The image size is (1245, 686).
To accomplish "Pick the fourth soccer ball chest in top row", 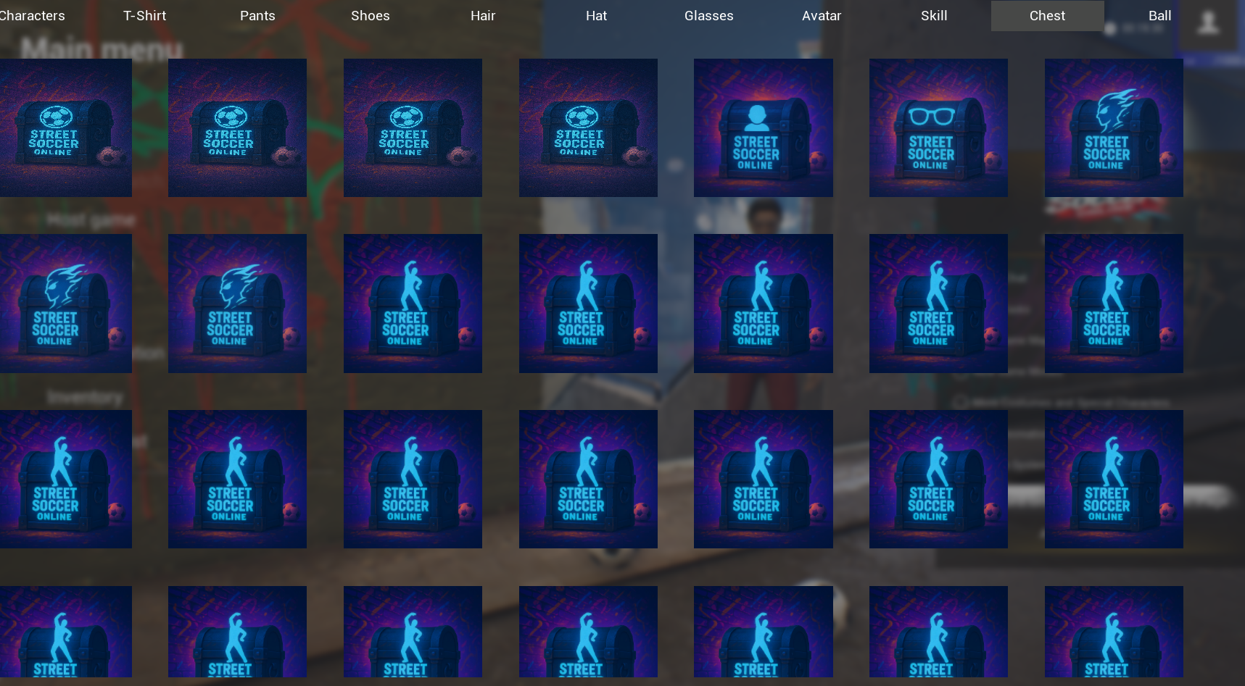I will (x=588, y=128).
